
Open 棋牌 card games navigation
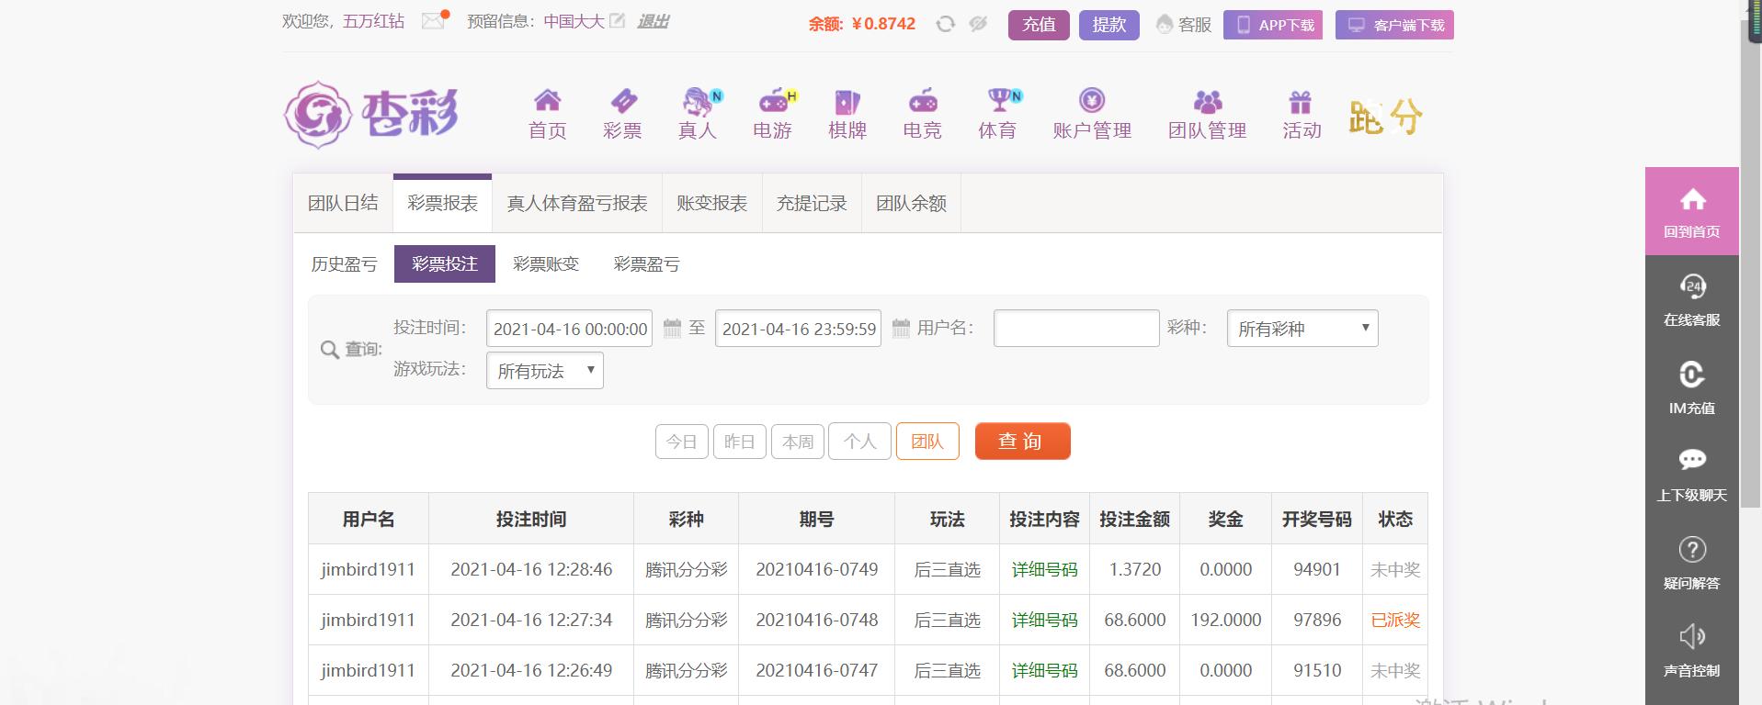(847, 115)
